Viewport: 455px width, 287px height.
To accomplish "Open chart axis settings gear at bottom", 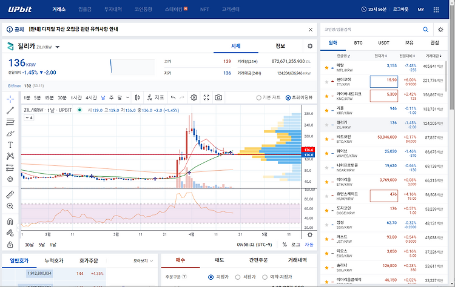I will (309, 234).
